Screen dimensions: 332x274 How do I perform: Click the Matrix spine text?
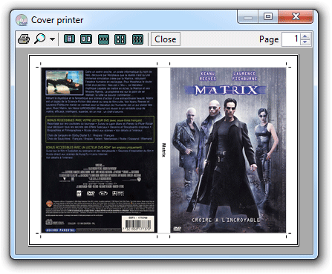click(163, 150)
